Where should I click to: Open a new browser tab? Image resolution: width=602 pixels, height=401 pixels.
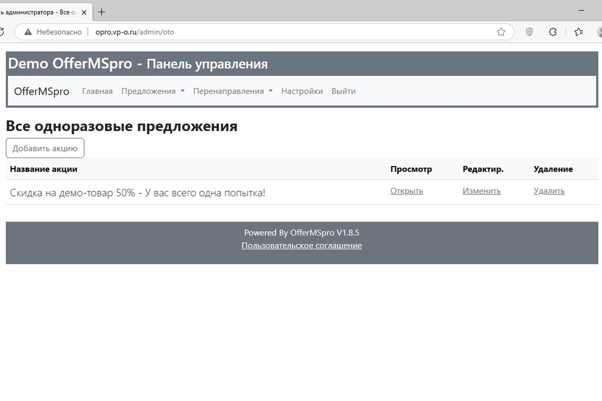point(101,12)
